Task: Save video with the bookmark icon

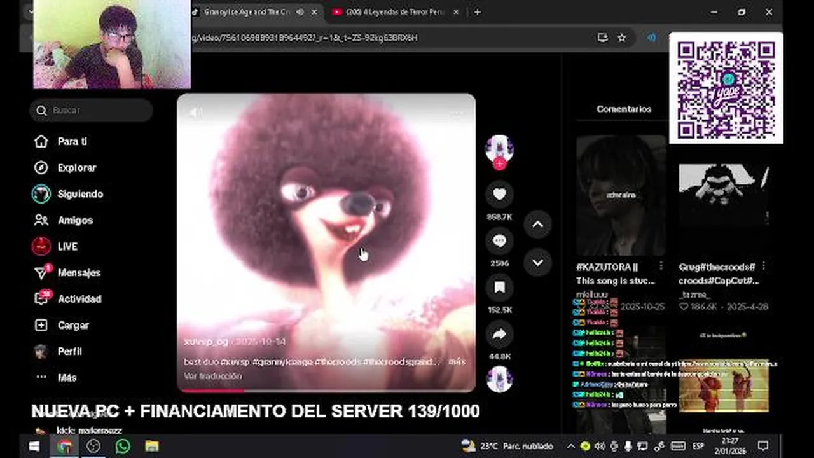Action: click(499, 288)
